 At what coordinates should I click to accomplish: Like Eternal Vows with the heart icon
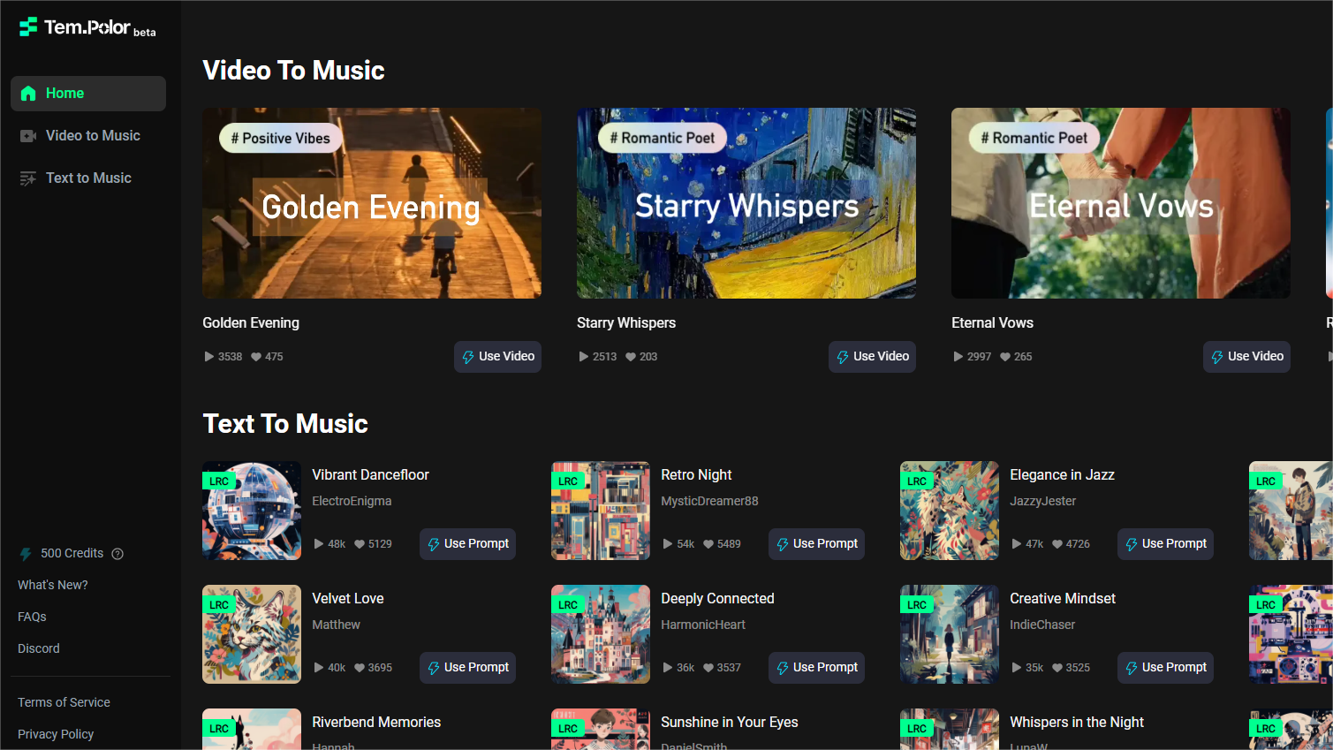[1005, 357]
